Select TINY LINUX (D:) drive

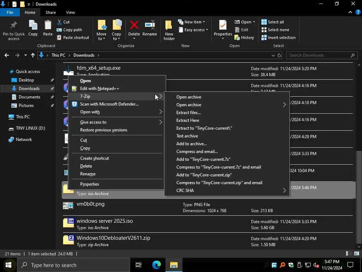(x=30, y=128)
